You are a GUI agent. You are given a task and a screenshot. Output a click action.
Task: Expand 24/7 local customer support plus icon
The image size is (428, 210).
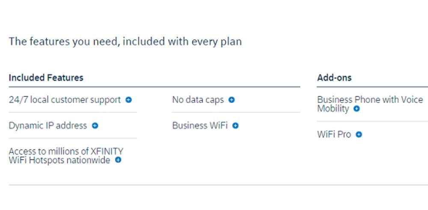pos(128,100)
